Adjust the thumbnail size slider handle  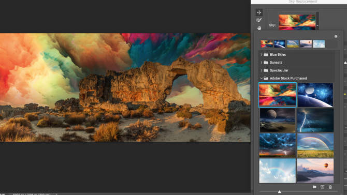coord(279,192)
